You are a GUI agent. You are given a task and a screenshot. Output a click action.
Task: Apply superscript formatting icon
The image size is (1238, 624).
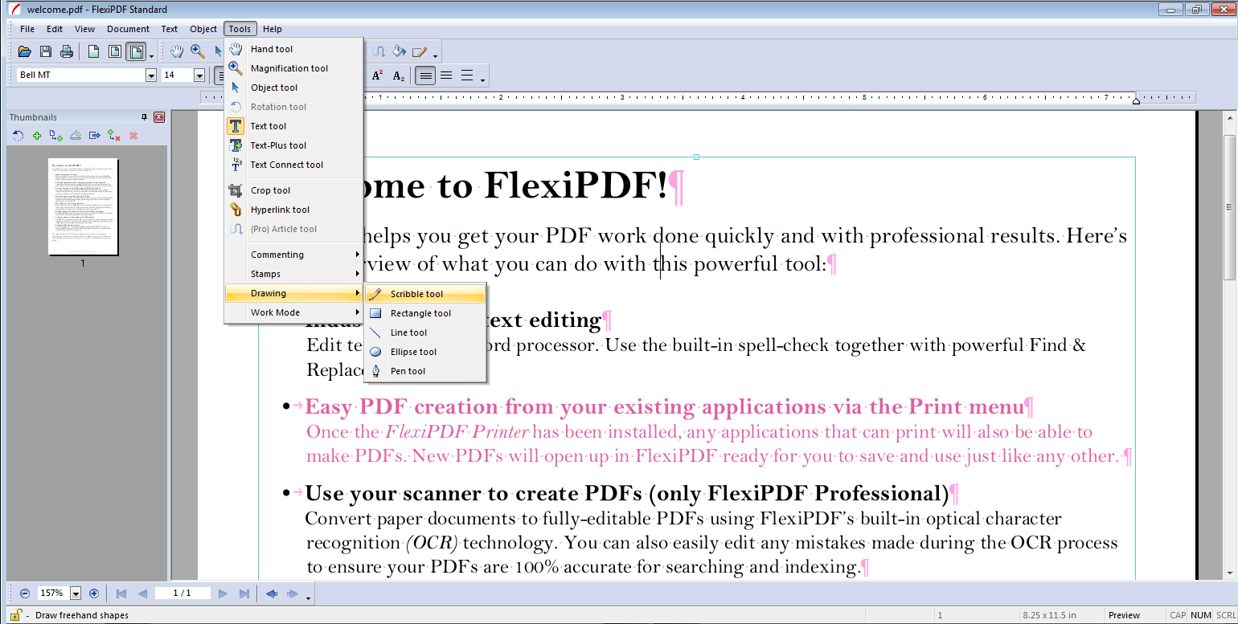(x=378, y=75)
